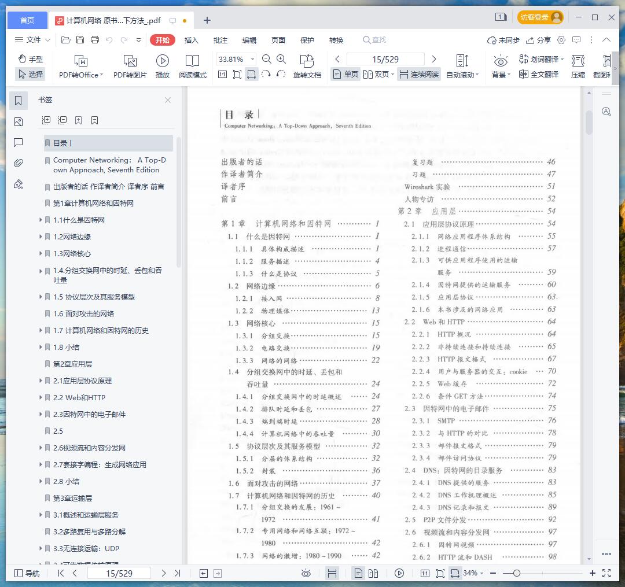Activate the Select tool
The width and height of the screenshot is (625, 587).
[x=30, y=74]
